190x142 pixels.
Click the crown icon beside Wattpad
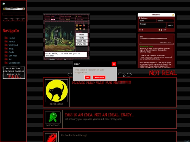(6, 45)
